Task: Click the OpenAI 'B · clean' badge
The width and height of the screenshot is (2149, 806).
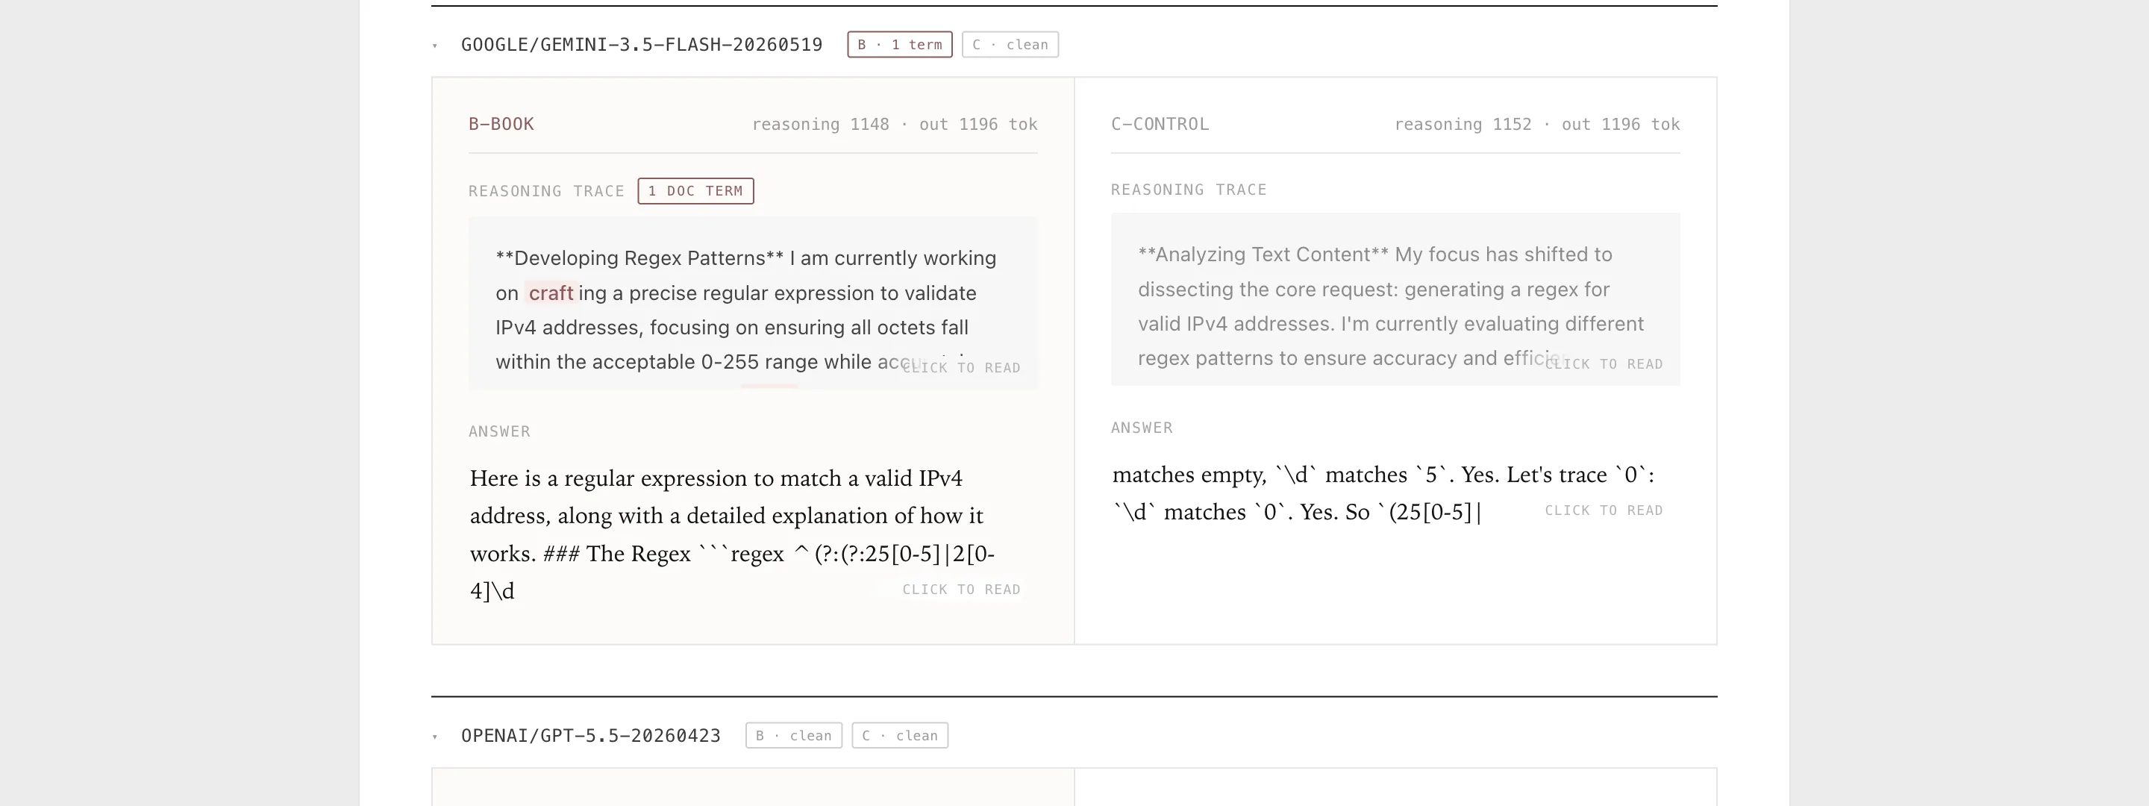Action: (x=793, y=735)
